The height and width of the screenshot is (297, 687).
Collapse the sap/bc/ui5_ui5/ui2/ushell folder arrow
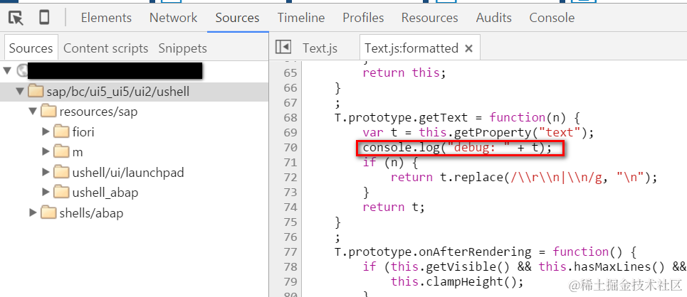pyautogui.click(x=20, y=92)
